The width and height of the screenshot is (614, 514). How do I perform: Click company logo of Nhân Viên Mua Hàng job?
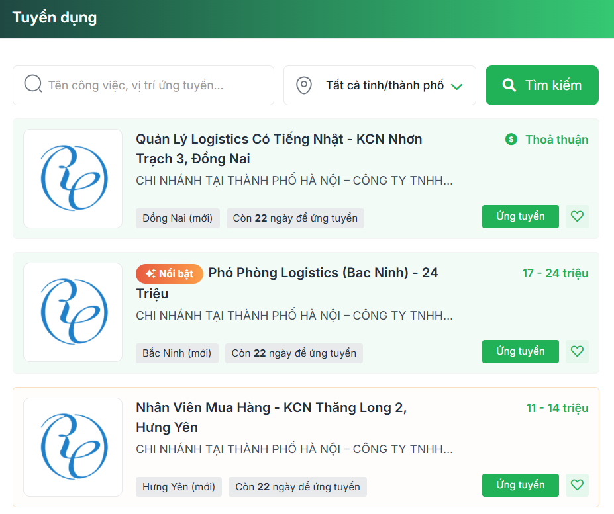[x=73, y=447]
